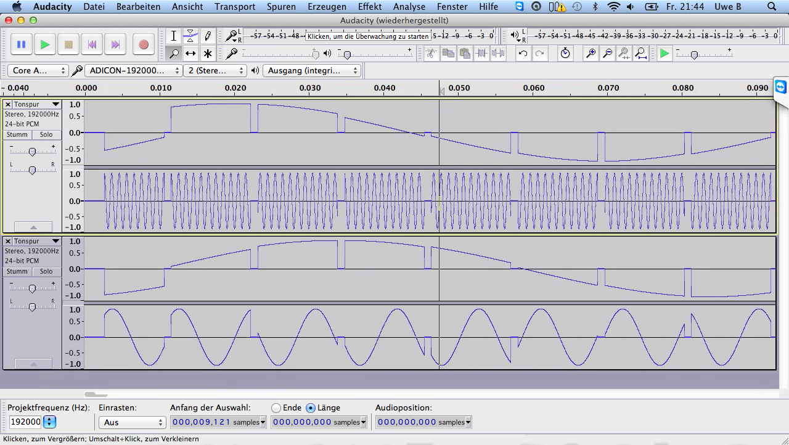Open the second track's Tonspur dropdown menu

pyautogui.click(x=37, y=241)
